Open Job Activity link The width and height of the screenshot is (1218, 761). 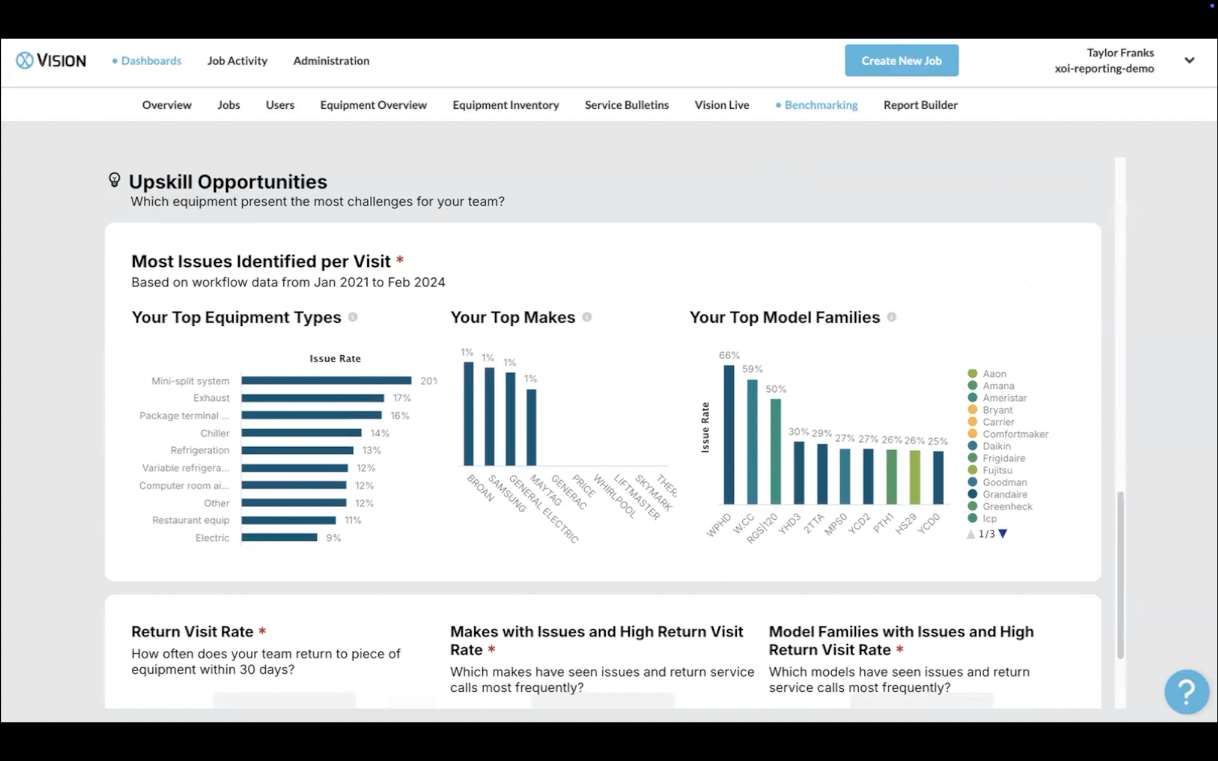click(x=237, y=61)
